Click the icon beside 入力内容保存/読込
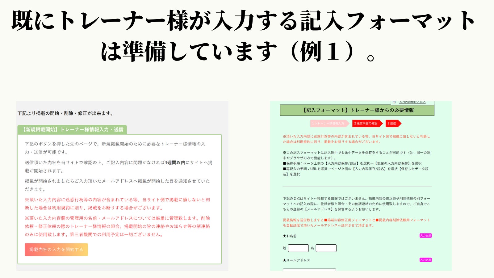Image resolution: width=494 pixels, height=278 pixels. (394, 102)
